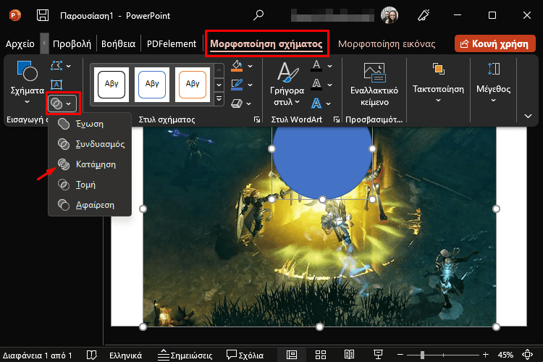
Task: Open the search magnifier in title bar
Action: [x=258, y=16]
